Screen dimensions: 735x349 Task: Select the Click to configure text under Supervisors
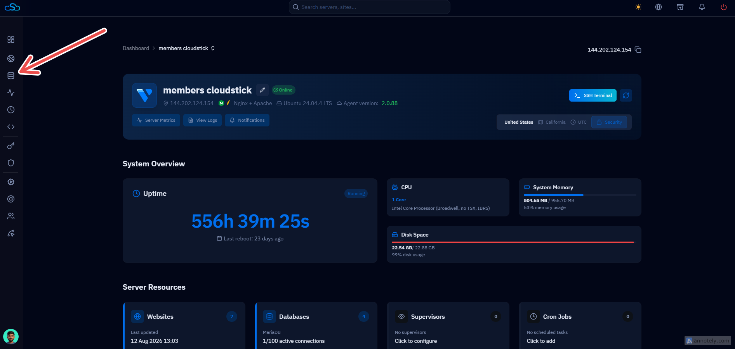[416, 341]
